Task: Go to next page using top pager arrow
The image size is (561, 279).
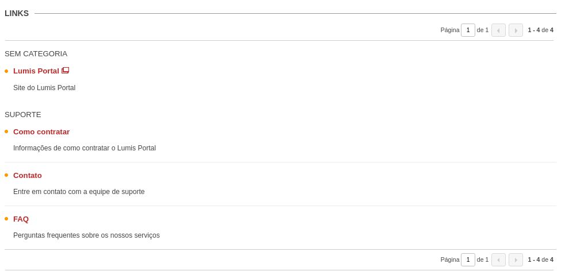Action: 516,30
